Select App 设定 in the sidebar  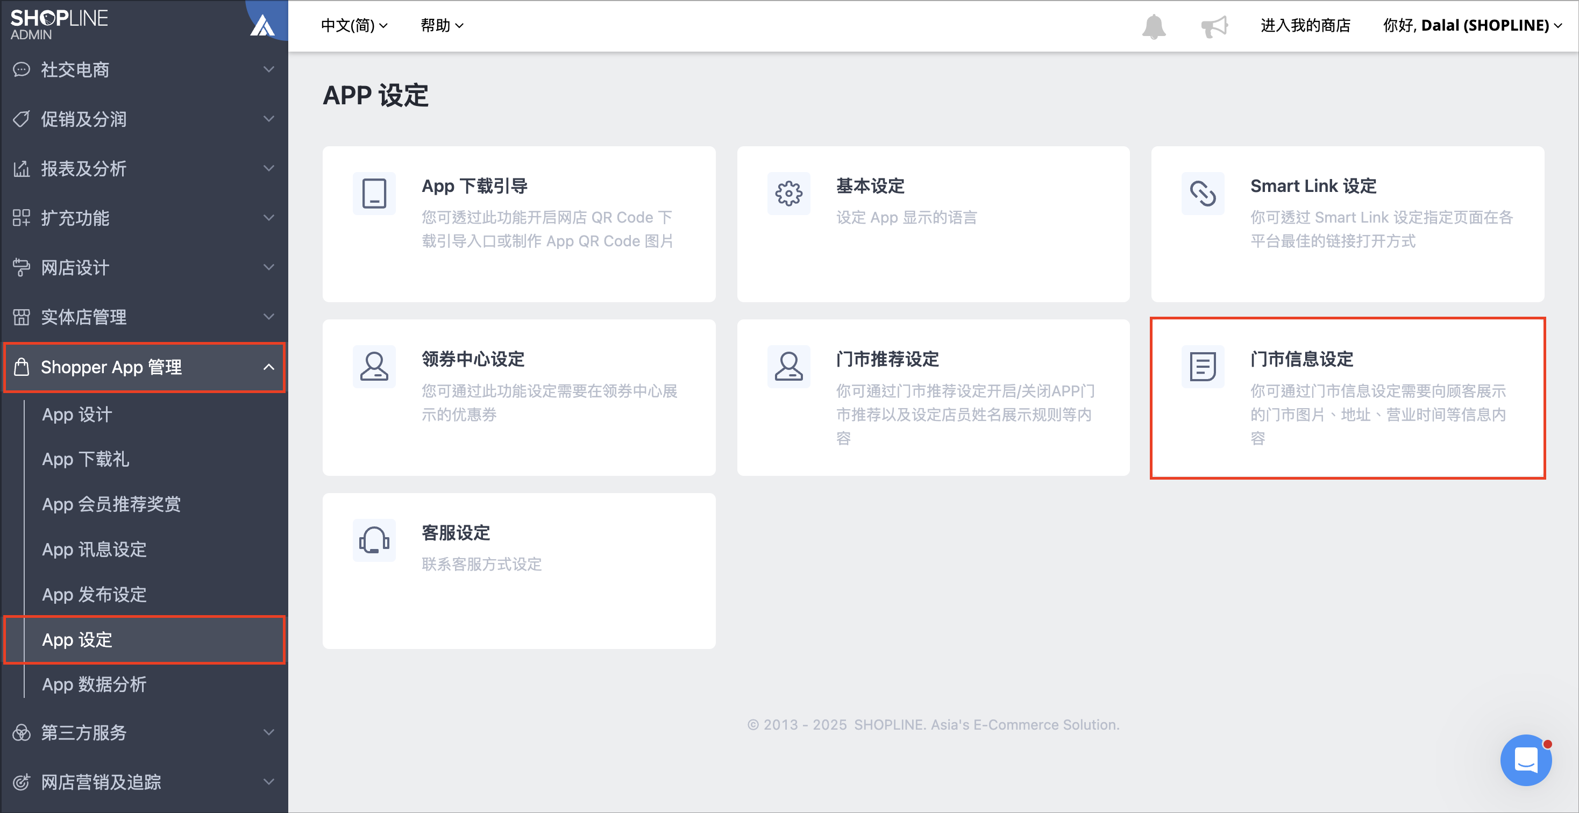point(145,640)
